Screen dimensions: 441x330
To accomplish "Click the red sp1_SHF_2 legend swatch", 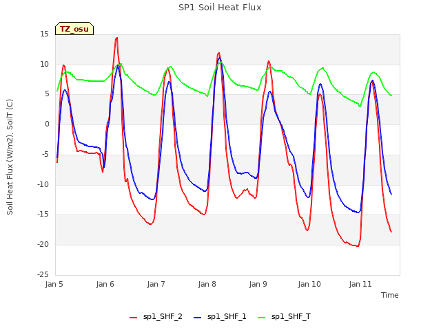I will pos(133,318).
